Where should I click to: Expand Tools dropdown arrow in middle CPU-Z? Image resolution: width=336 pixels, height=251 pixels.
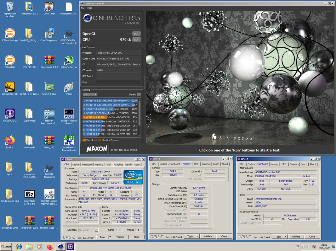(198, 236)
